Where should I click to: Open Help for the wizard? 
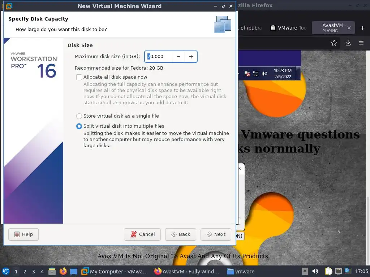[x=23, y=234]
